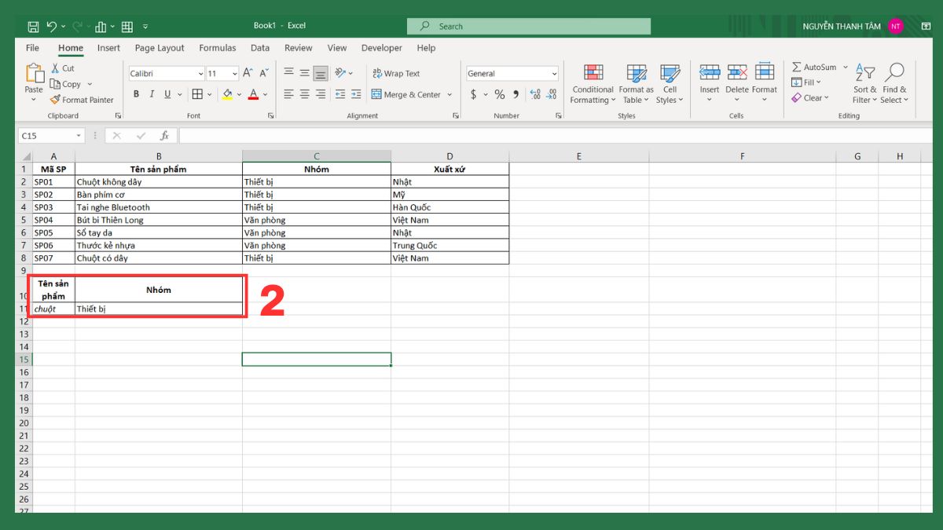This screenshot has width=943, height=530.
Task: Click the Search bar in the title bar
Action: pyautogui.click(x=528, y=25)
